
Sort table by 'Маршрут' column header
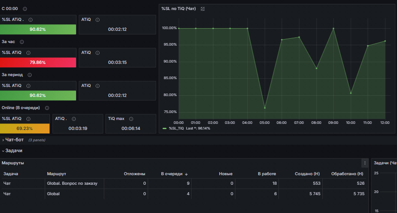click(56, 174)
